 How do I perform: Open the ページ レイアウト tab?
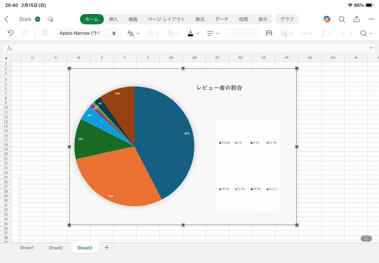tap(166, 19)
